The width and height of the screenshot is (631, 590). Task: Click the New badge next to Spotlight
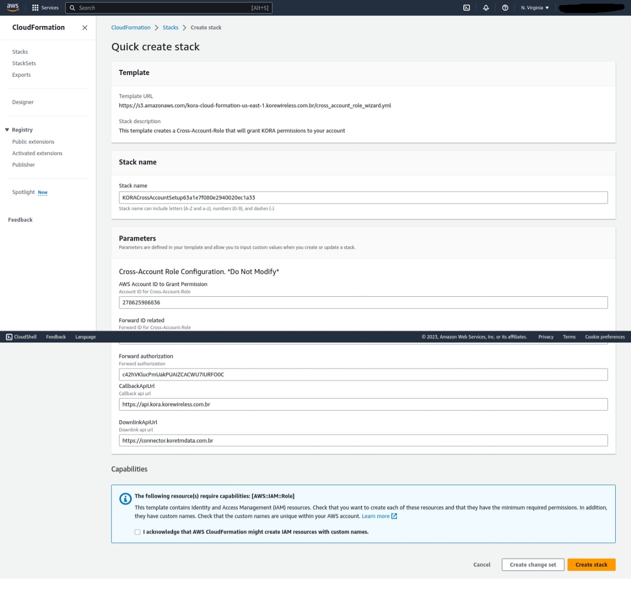click(x=43, y=193)
